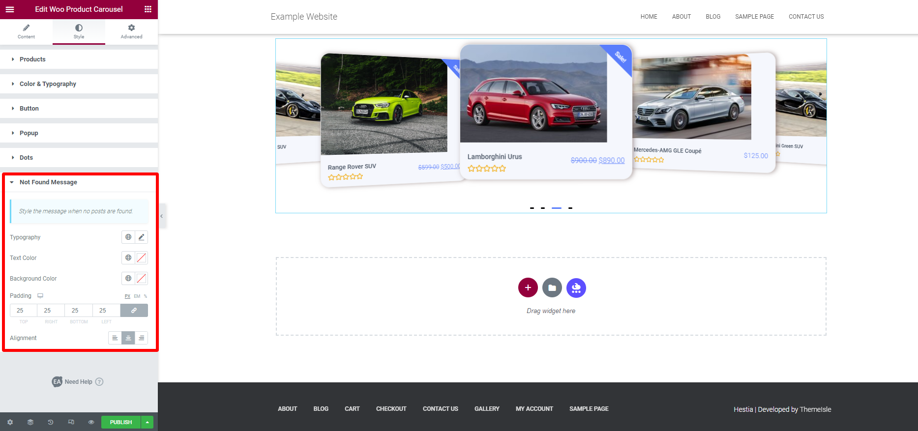Open GALLERY in footer menu
Screen dimensions: 918x431
coord(487,409)
